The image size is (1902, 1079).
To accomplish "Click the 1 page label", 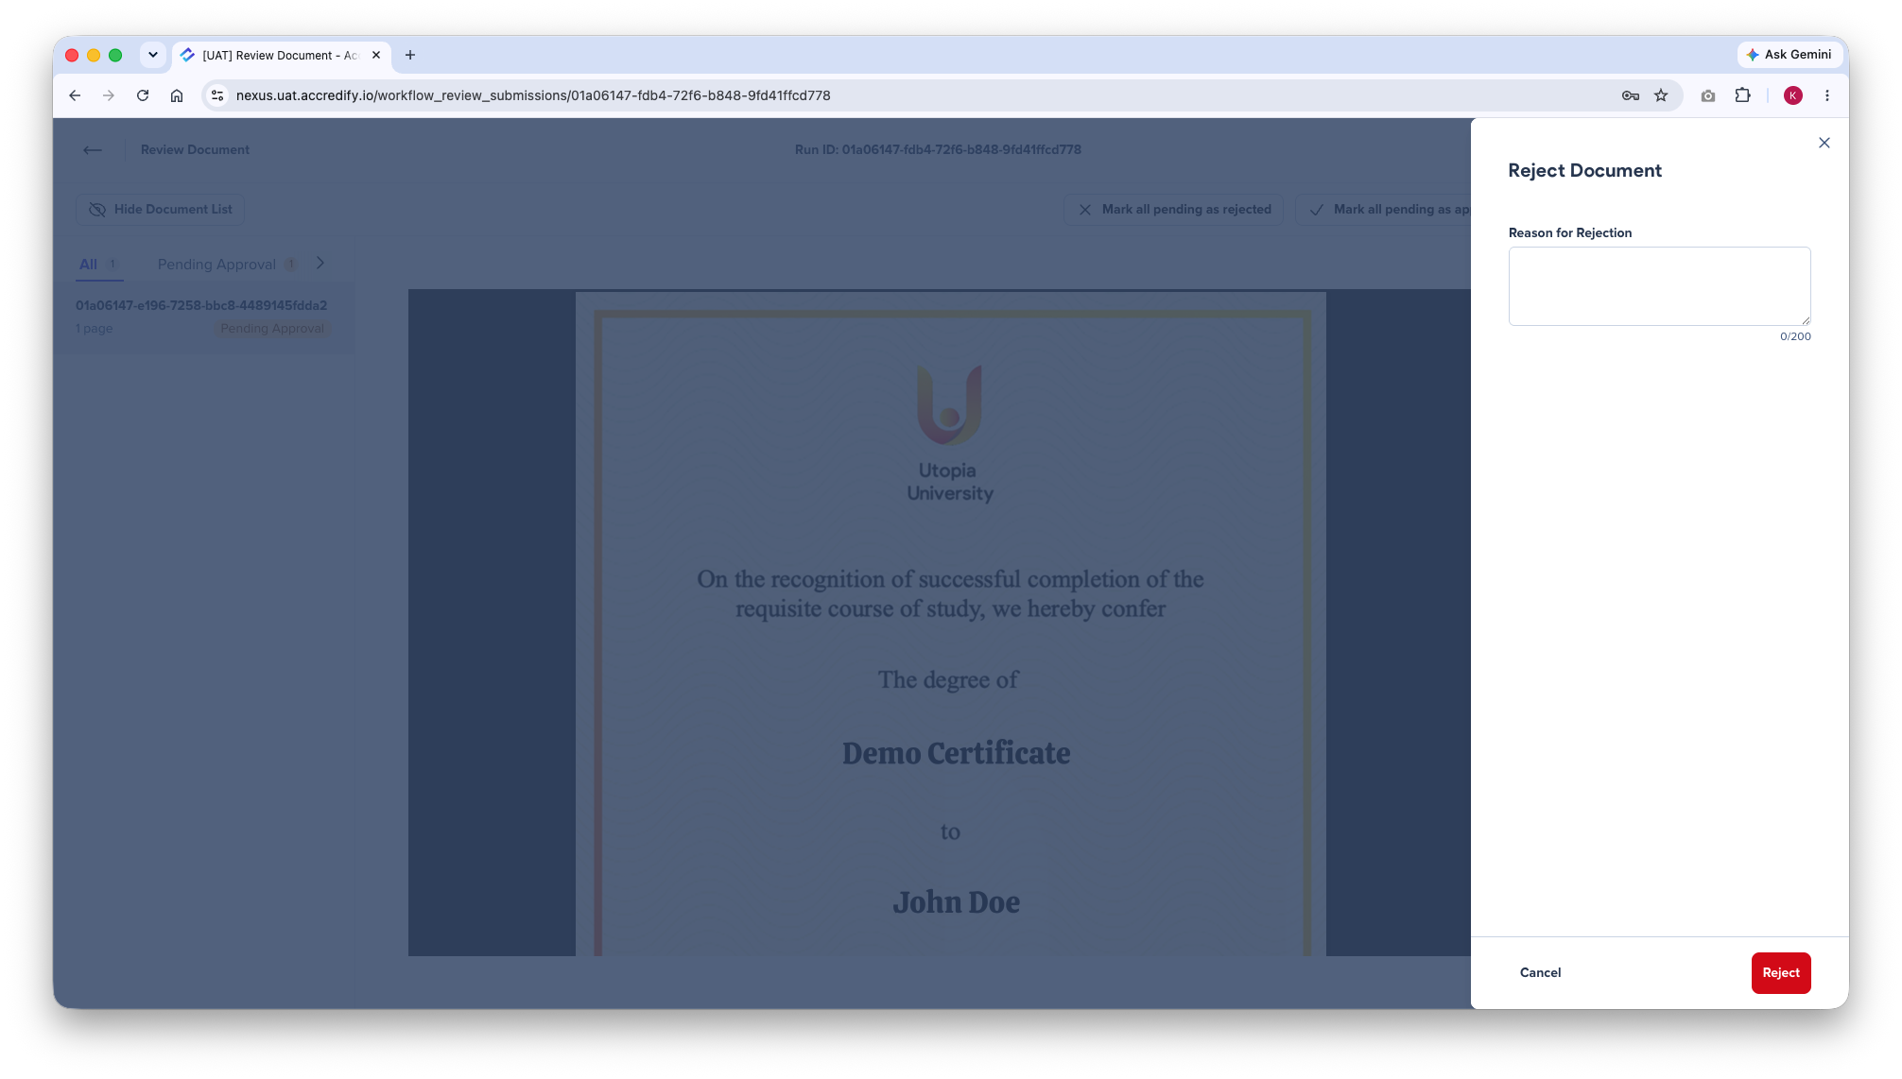I will (x=94, y=329).
